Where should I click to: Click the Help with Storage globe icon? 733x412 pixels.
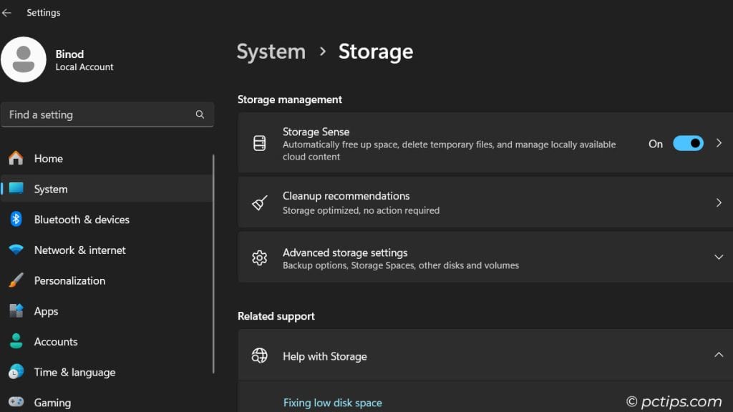(259, 356)
